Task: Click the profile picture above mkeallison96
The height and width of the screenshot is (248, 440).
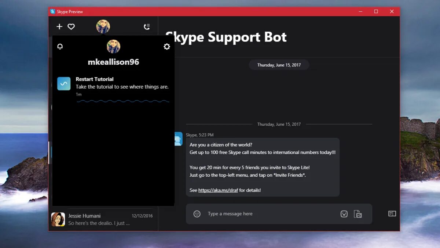Action: (114, 47)
